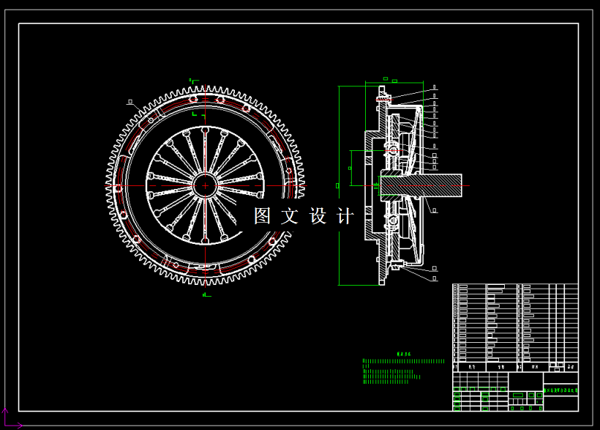
Task: Select the green technical requirements paragraph
Action: click(x=403, y=371)
